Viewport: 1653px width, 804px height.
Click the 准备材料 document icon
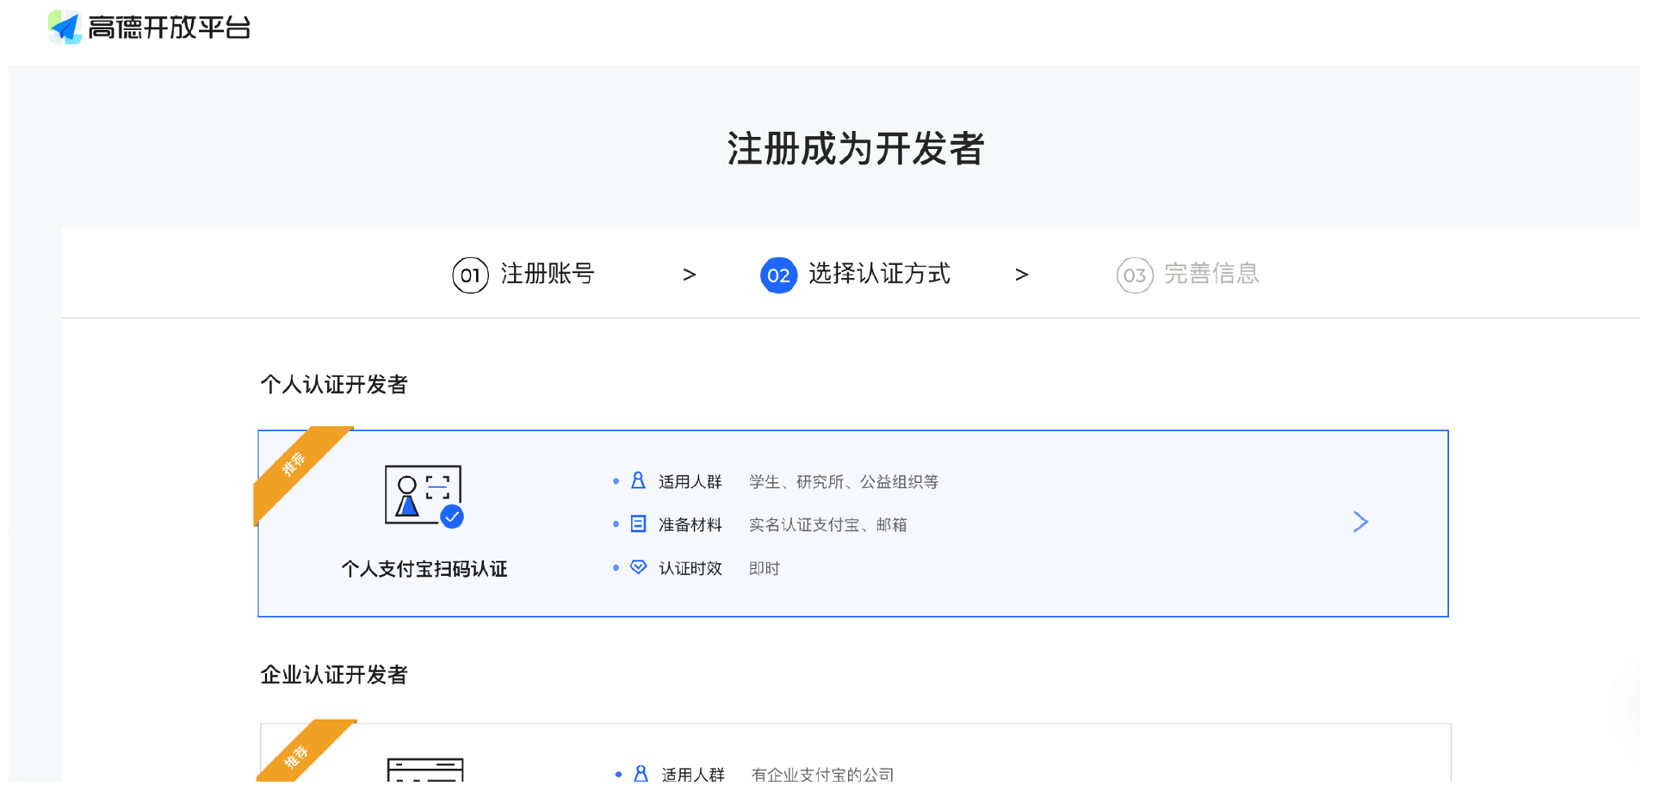click(x=637, y=523)
